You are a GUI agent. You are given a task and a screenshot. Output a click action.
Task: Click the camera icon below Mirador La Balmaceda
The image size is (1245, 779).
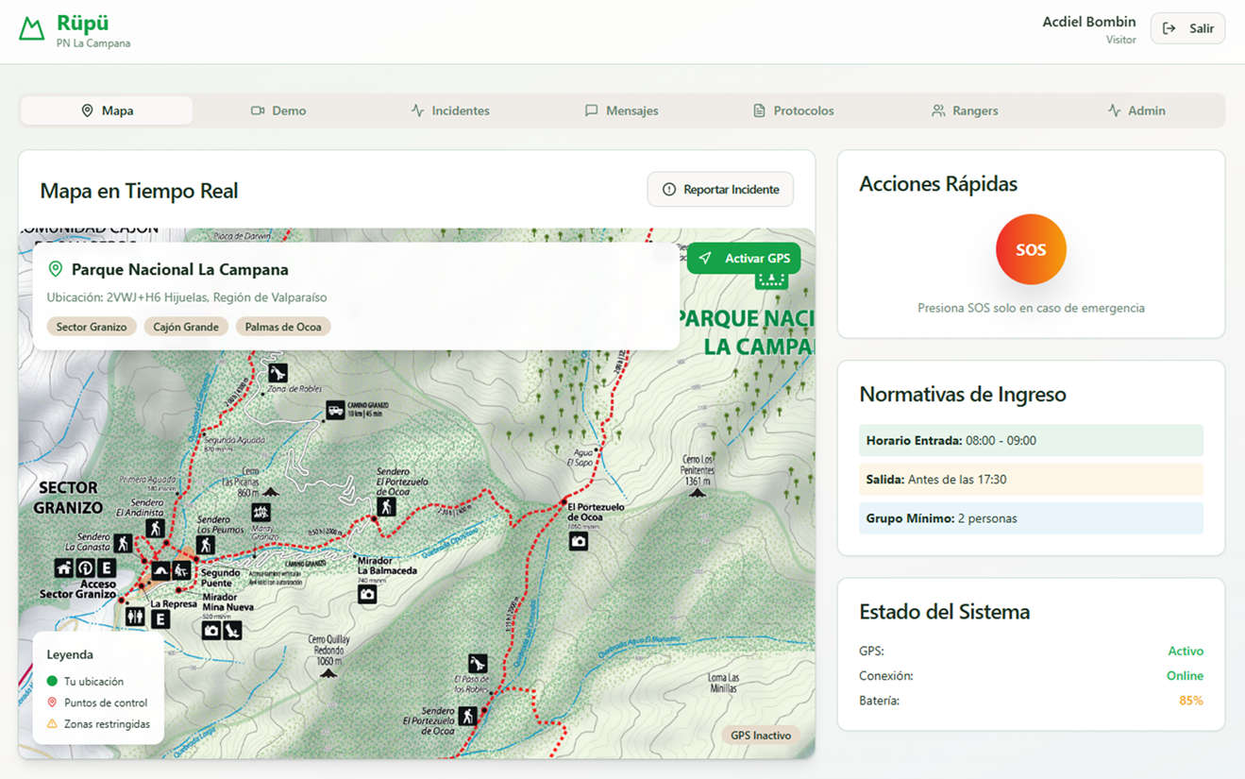coord(367,594)
